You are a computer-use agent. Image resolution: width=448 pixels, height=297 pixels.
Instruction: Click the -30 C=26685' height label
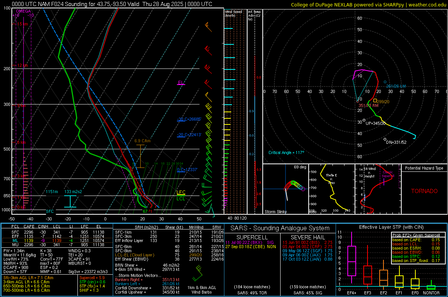189,119
